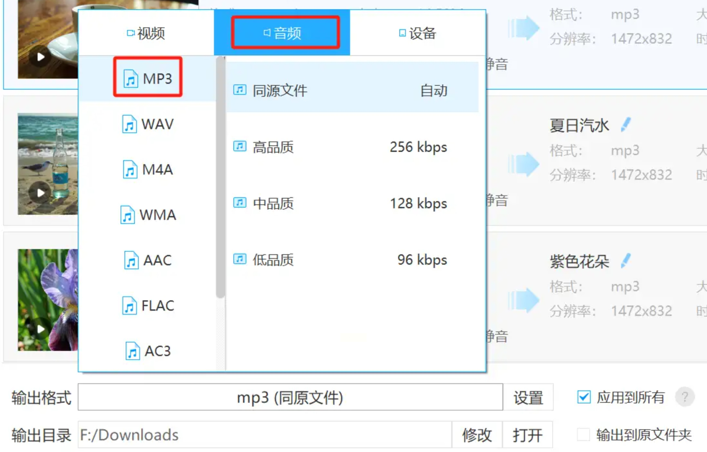The height and width of the screenshot is (452, 707).
Task: Click pencil icon beside 紫色花朵
Action: pyautogui.click(x=626, y=261)
